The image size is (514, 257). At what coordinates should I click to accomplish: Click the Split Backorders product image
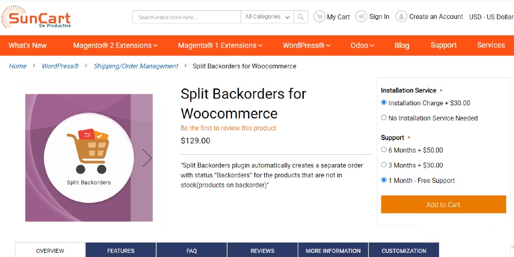tap(89, 158)
